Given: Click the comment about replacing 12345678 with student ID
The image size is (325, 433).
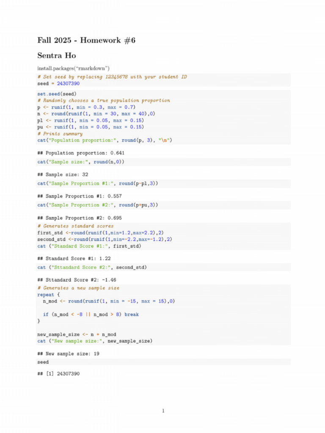Looking at the screenshot, I should [112, 77].
